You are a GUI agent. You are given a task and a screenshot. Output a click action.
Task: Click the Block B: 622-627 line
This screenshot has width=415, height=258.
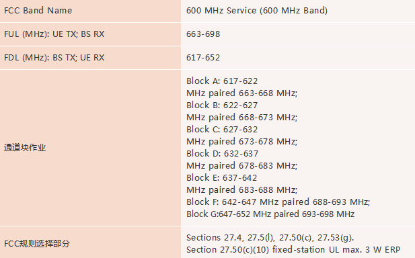click(x=222, y=105)
